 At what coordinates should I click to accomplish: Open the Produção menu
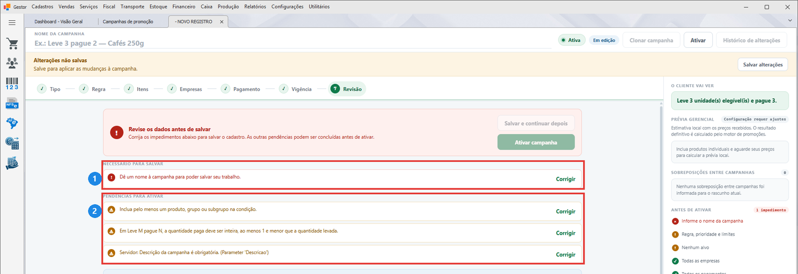tap(228, 7)
